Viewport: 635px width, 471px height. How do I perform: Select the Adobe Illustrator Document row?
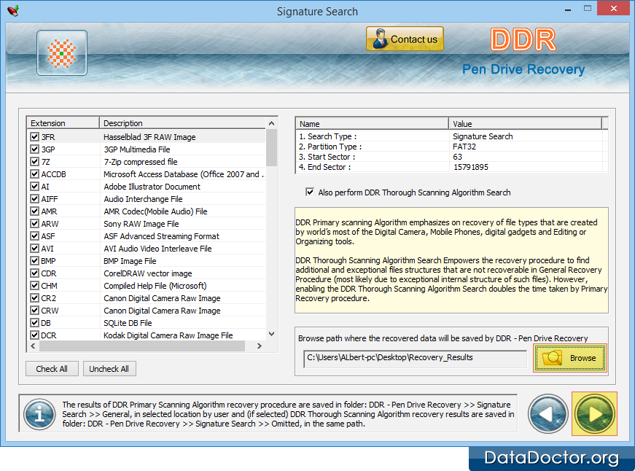tap(147, 187)
